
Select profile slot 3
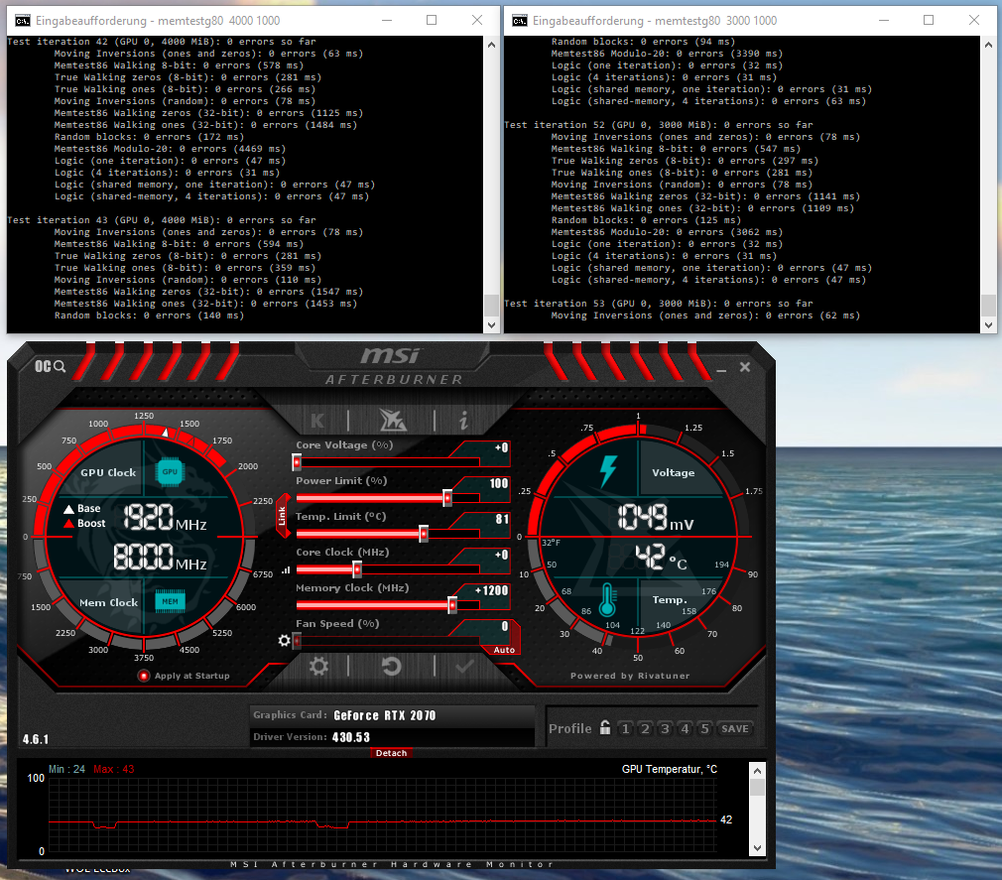click(x=666, y=728)
